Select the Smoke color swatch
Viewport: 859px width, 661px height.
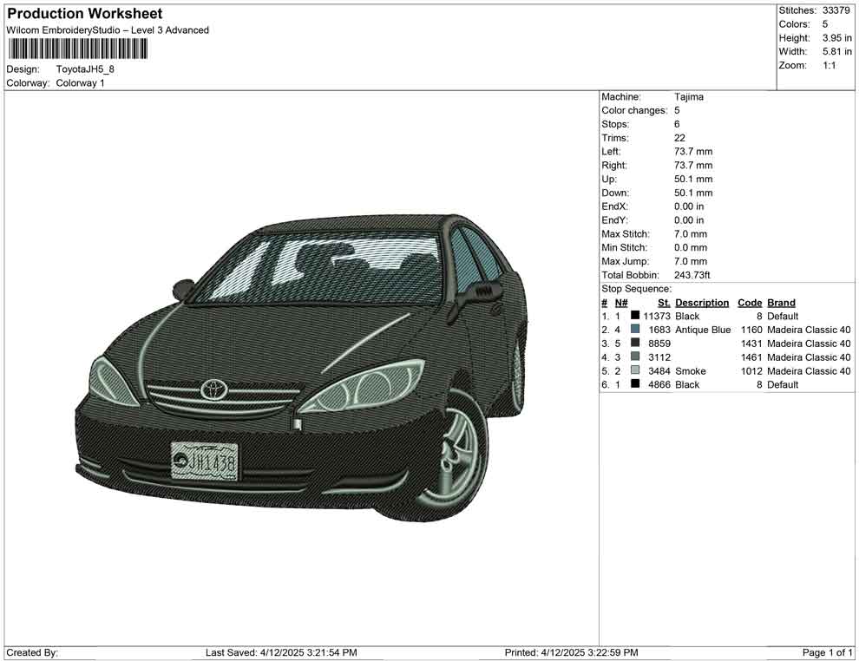point(635,371)
